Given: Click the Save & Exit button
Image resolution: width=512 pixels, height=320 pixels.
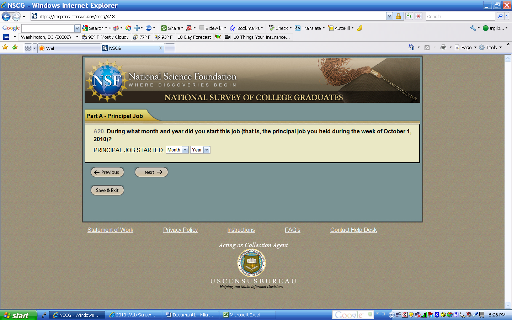Looking at the screenshot, I should [107, 190].
